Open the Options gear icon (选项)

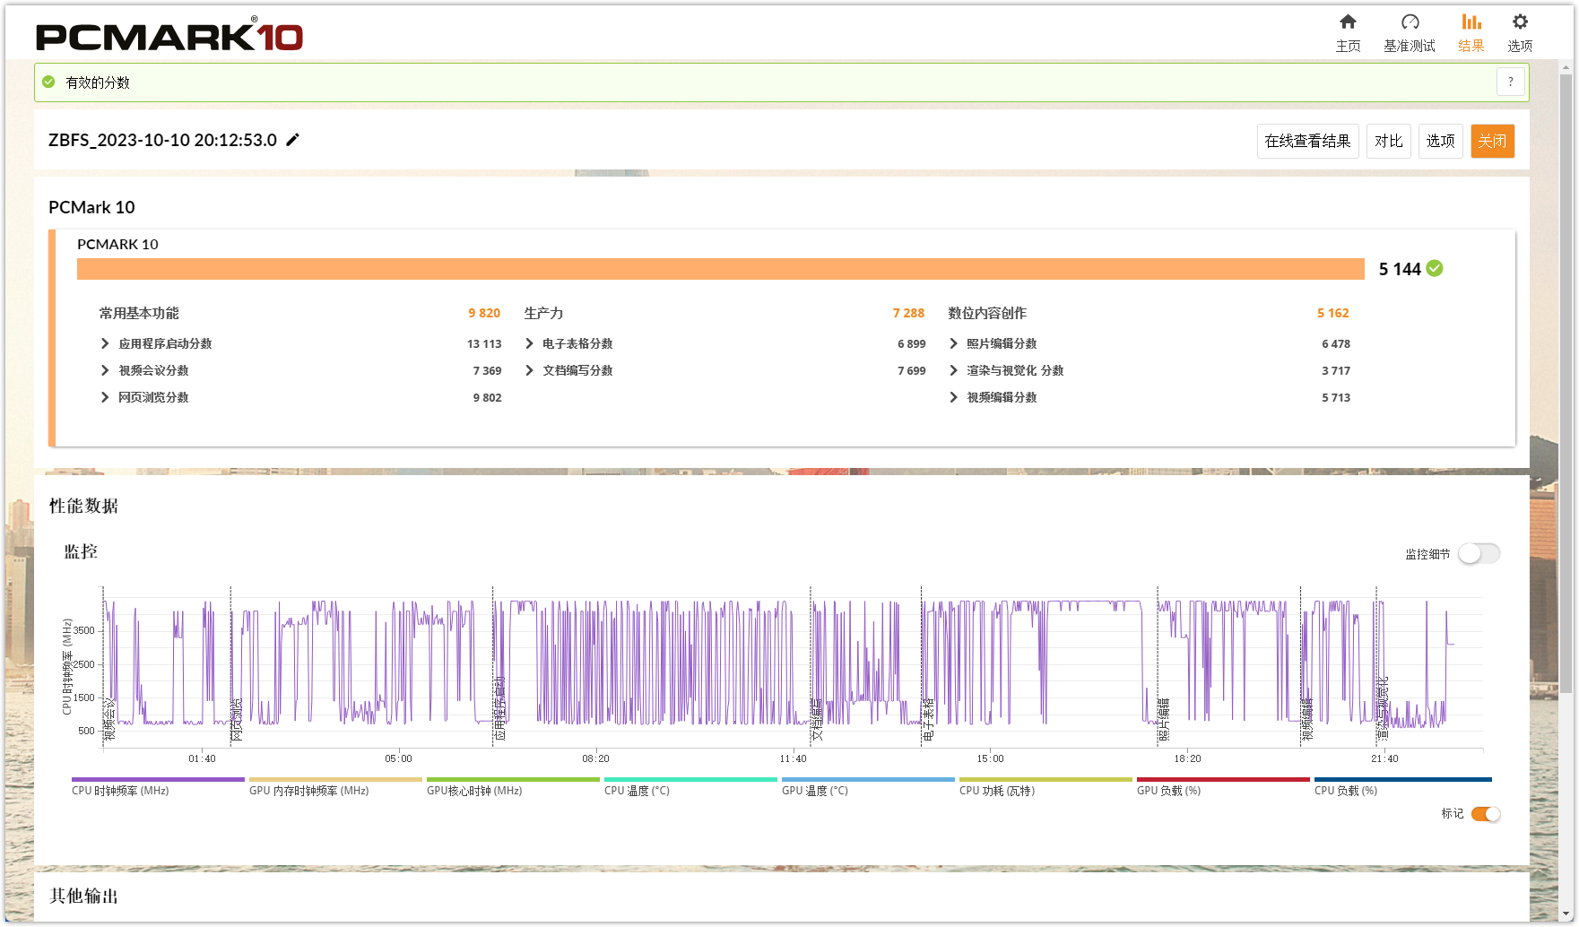1520,22
